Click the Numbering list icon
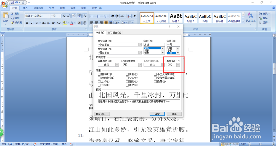The width and height of the screenshot is (276, 146). 99,16
